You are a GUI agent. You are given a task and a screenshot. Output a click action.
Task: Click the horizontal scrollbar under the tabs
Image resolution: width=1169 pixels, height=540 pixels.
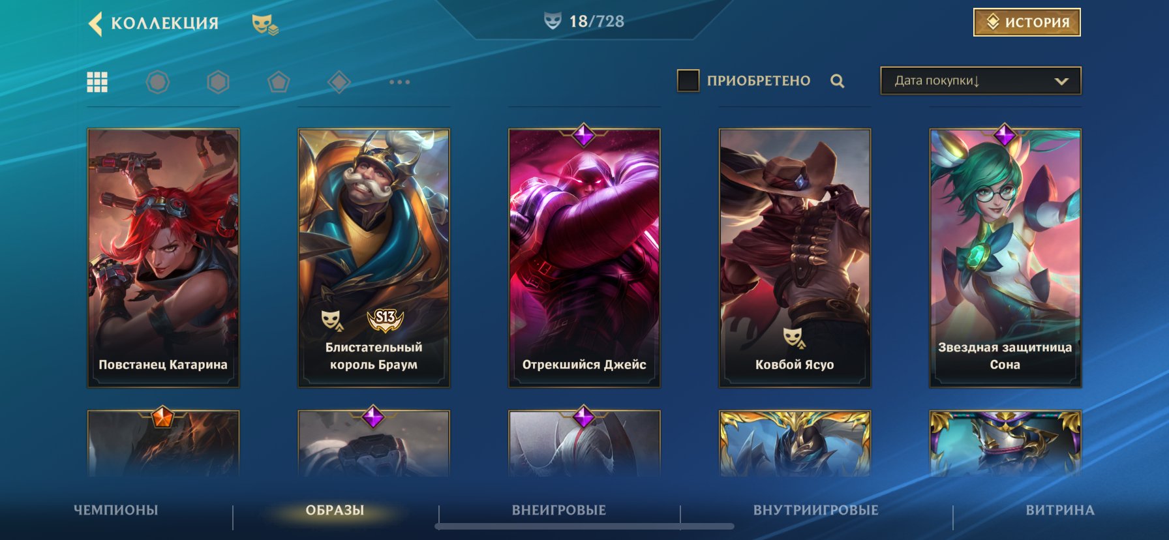coord(584,526)
